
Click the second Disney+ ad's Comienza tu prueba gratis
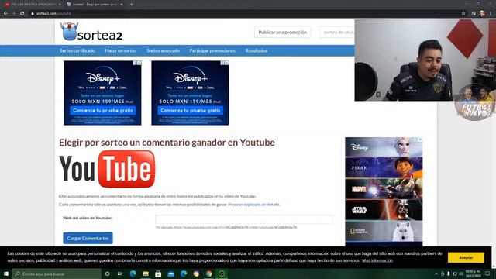[191, 110]
